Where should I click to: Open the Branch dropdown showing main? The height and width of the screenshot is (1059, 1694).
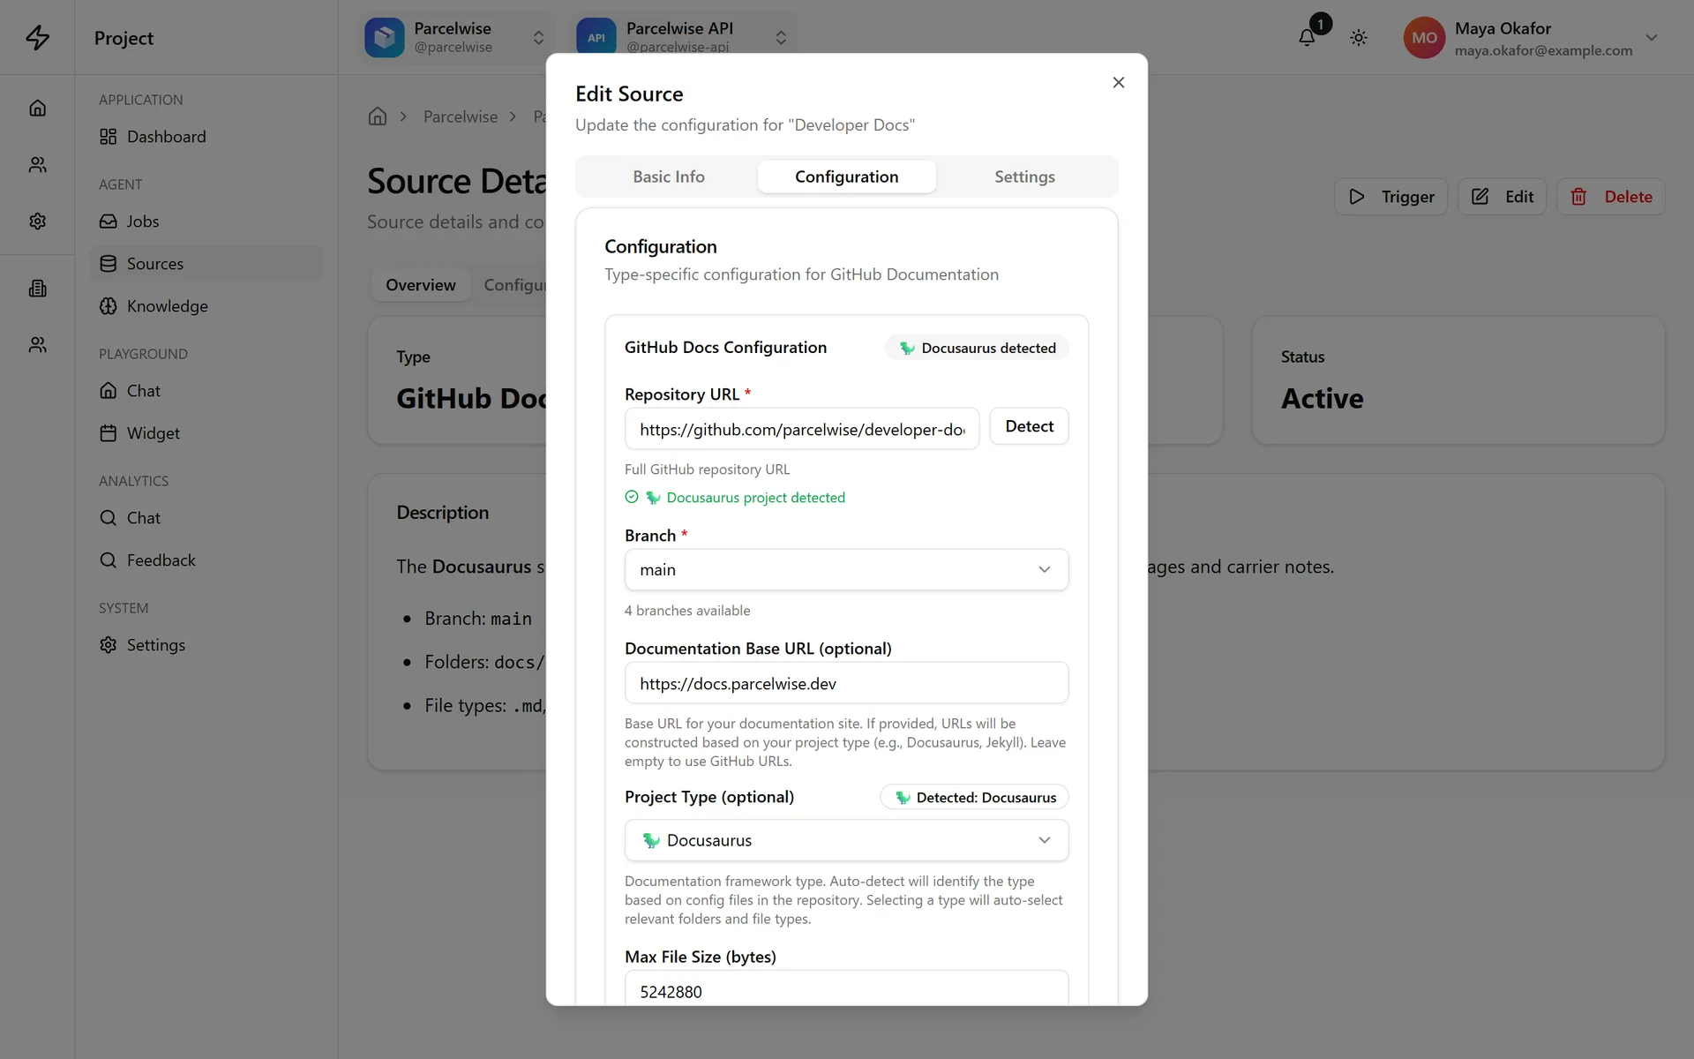(x=846, y=570)
